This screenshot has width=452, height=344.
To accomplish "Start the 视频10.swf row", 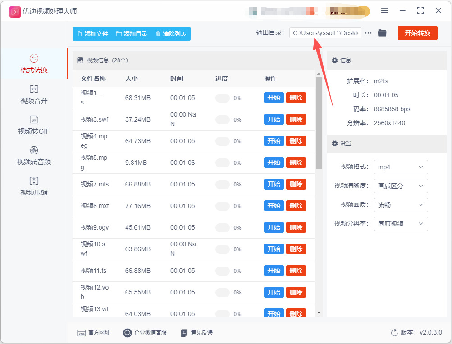I will click(274, 249).
